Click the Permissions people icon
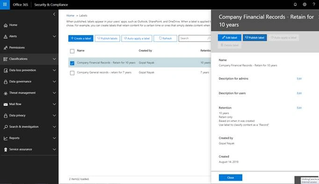Viewport: 319px width, 184px height. (x=6, y=48)
